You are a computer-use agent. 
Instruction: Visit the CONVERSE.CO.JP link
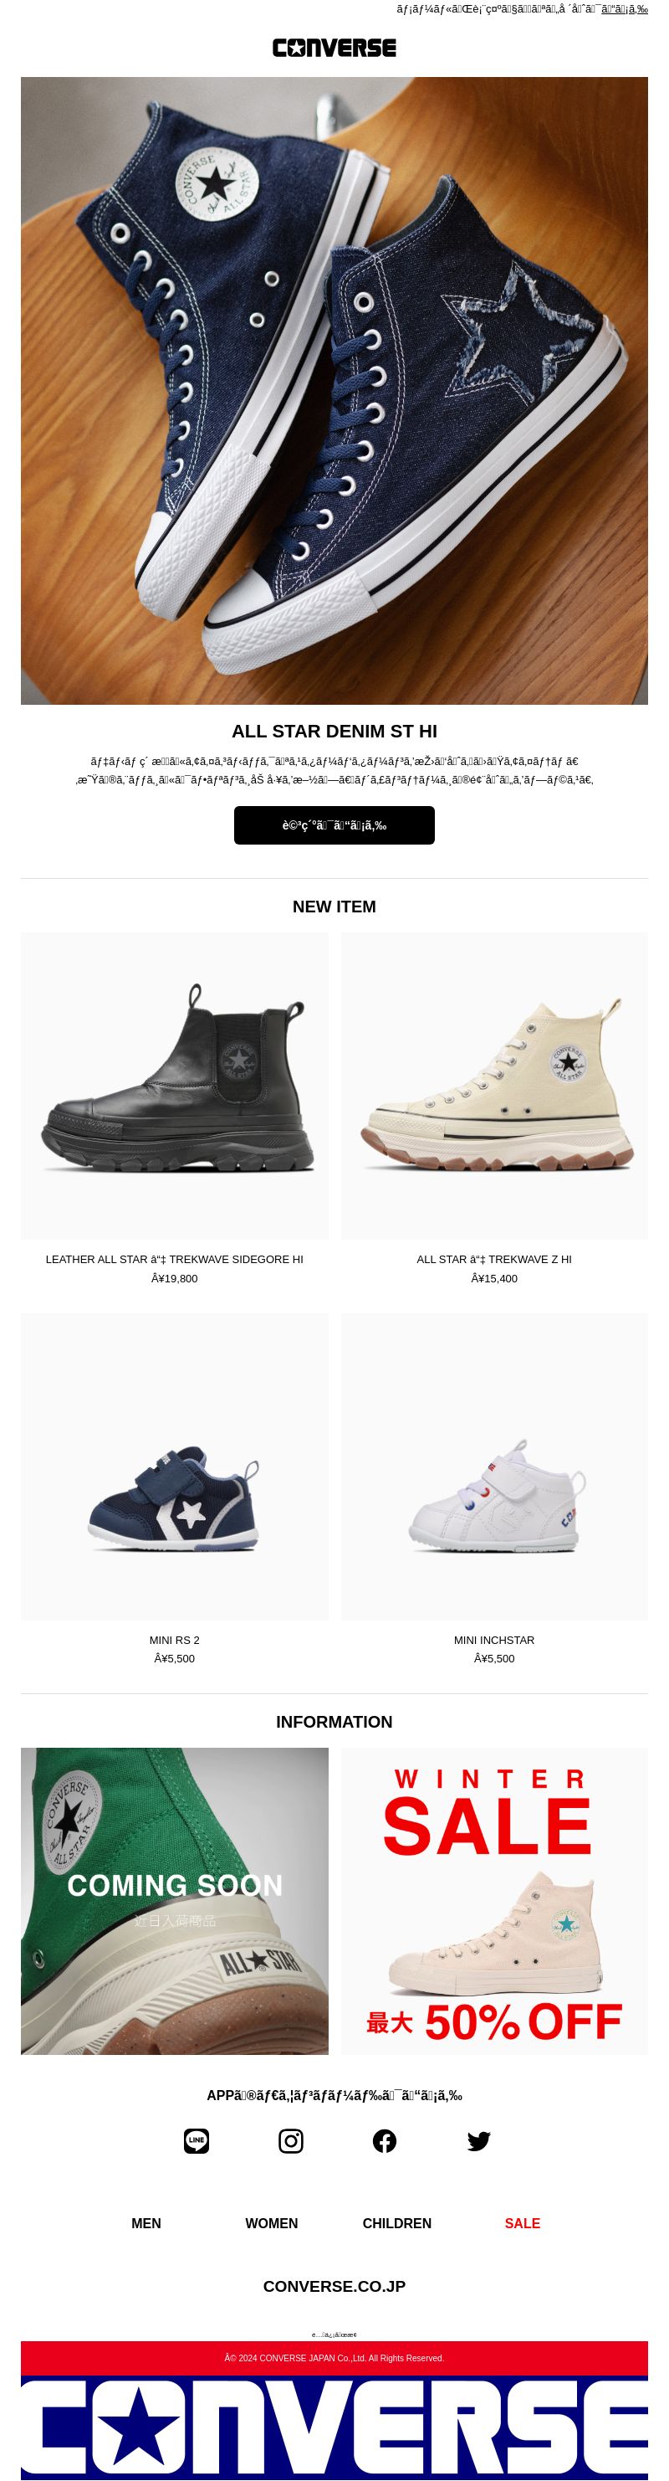coord(334,2285)
